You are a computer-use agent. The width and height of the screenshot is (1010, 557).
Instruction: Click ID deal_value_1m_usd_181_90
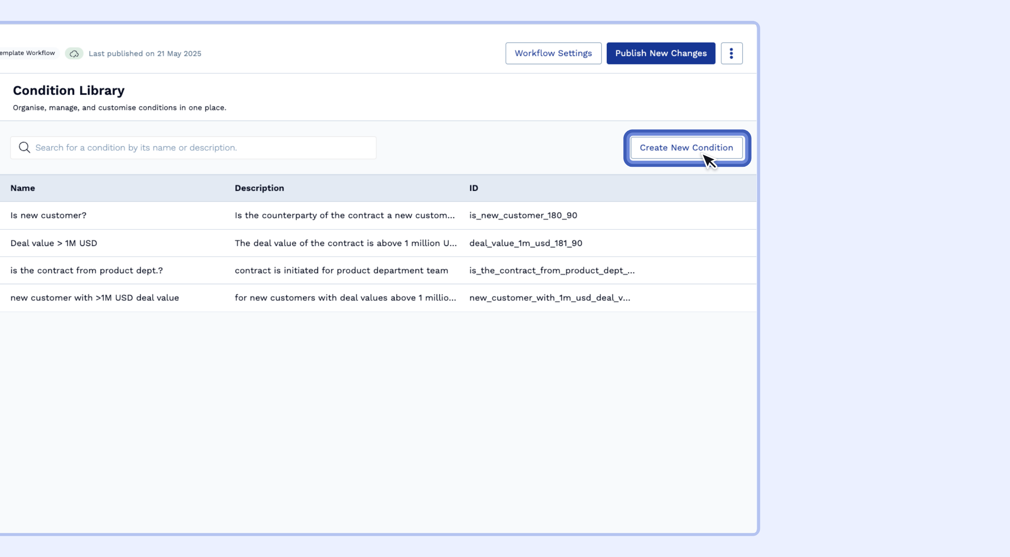click(526, 243)
